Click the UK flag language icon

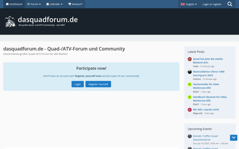tap(182, 4)
